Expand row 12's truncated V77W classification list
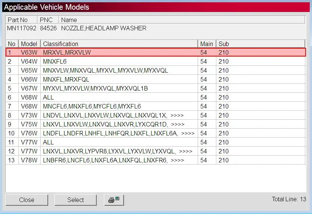Image resolution: width=312 pixels, height=214 pixels. pos(185,151)
